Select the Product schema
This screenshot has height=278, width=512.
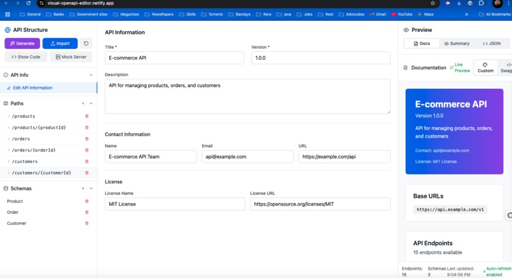[15, 201]
